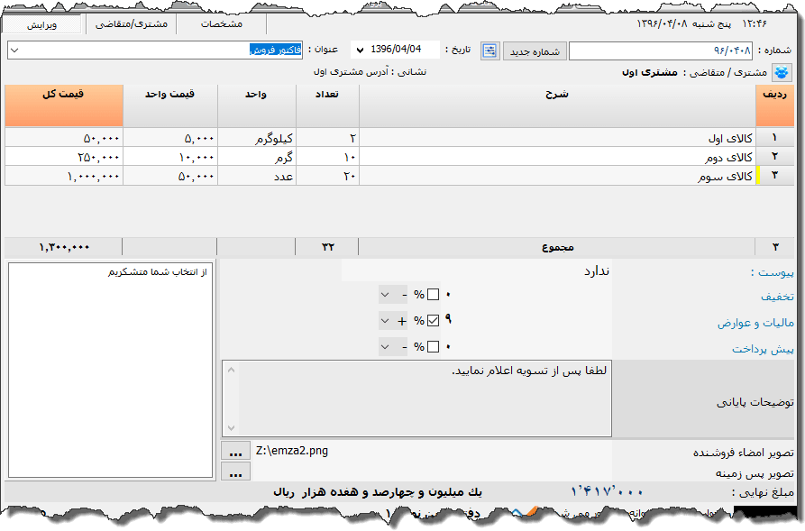This screenshot has height=531, width=805.
Task: Click the شماره جدید button
Action: coord(534,50)
